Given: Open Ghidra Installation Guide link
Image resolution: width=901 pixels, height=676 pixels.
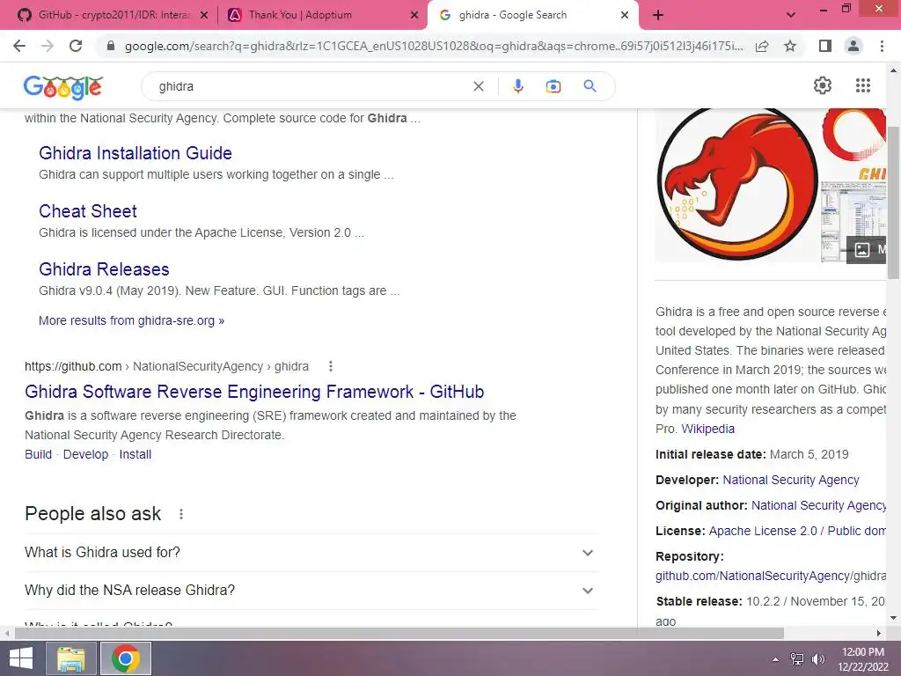Looking at the screenshot, I should pos(135,153).
